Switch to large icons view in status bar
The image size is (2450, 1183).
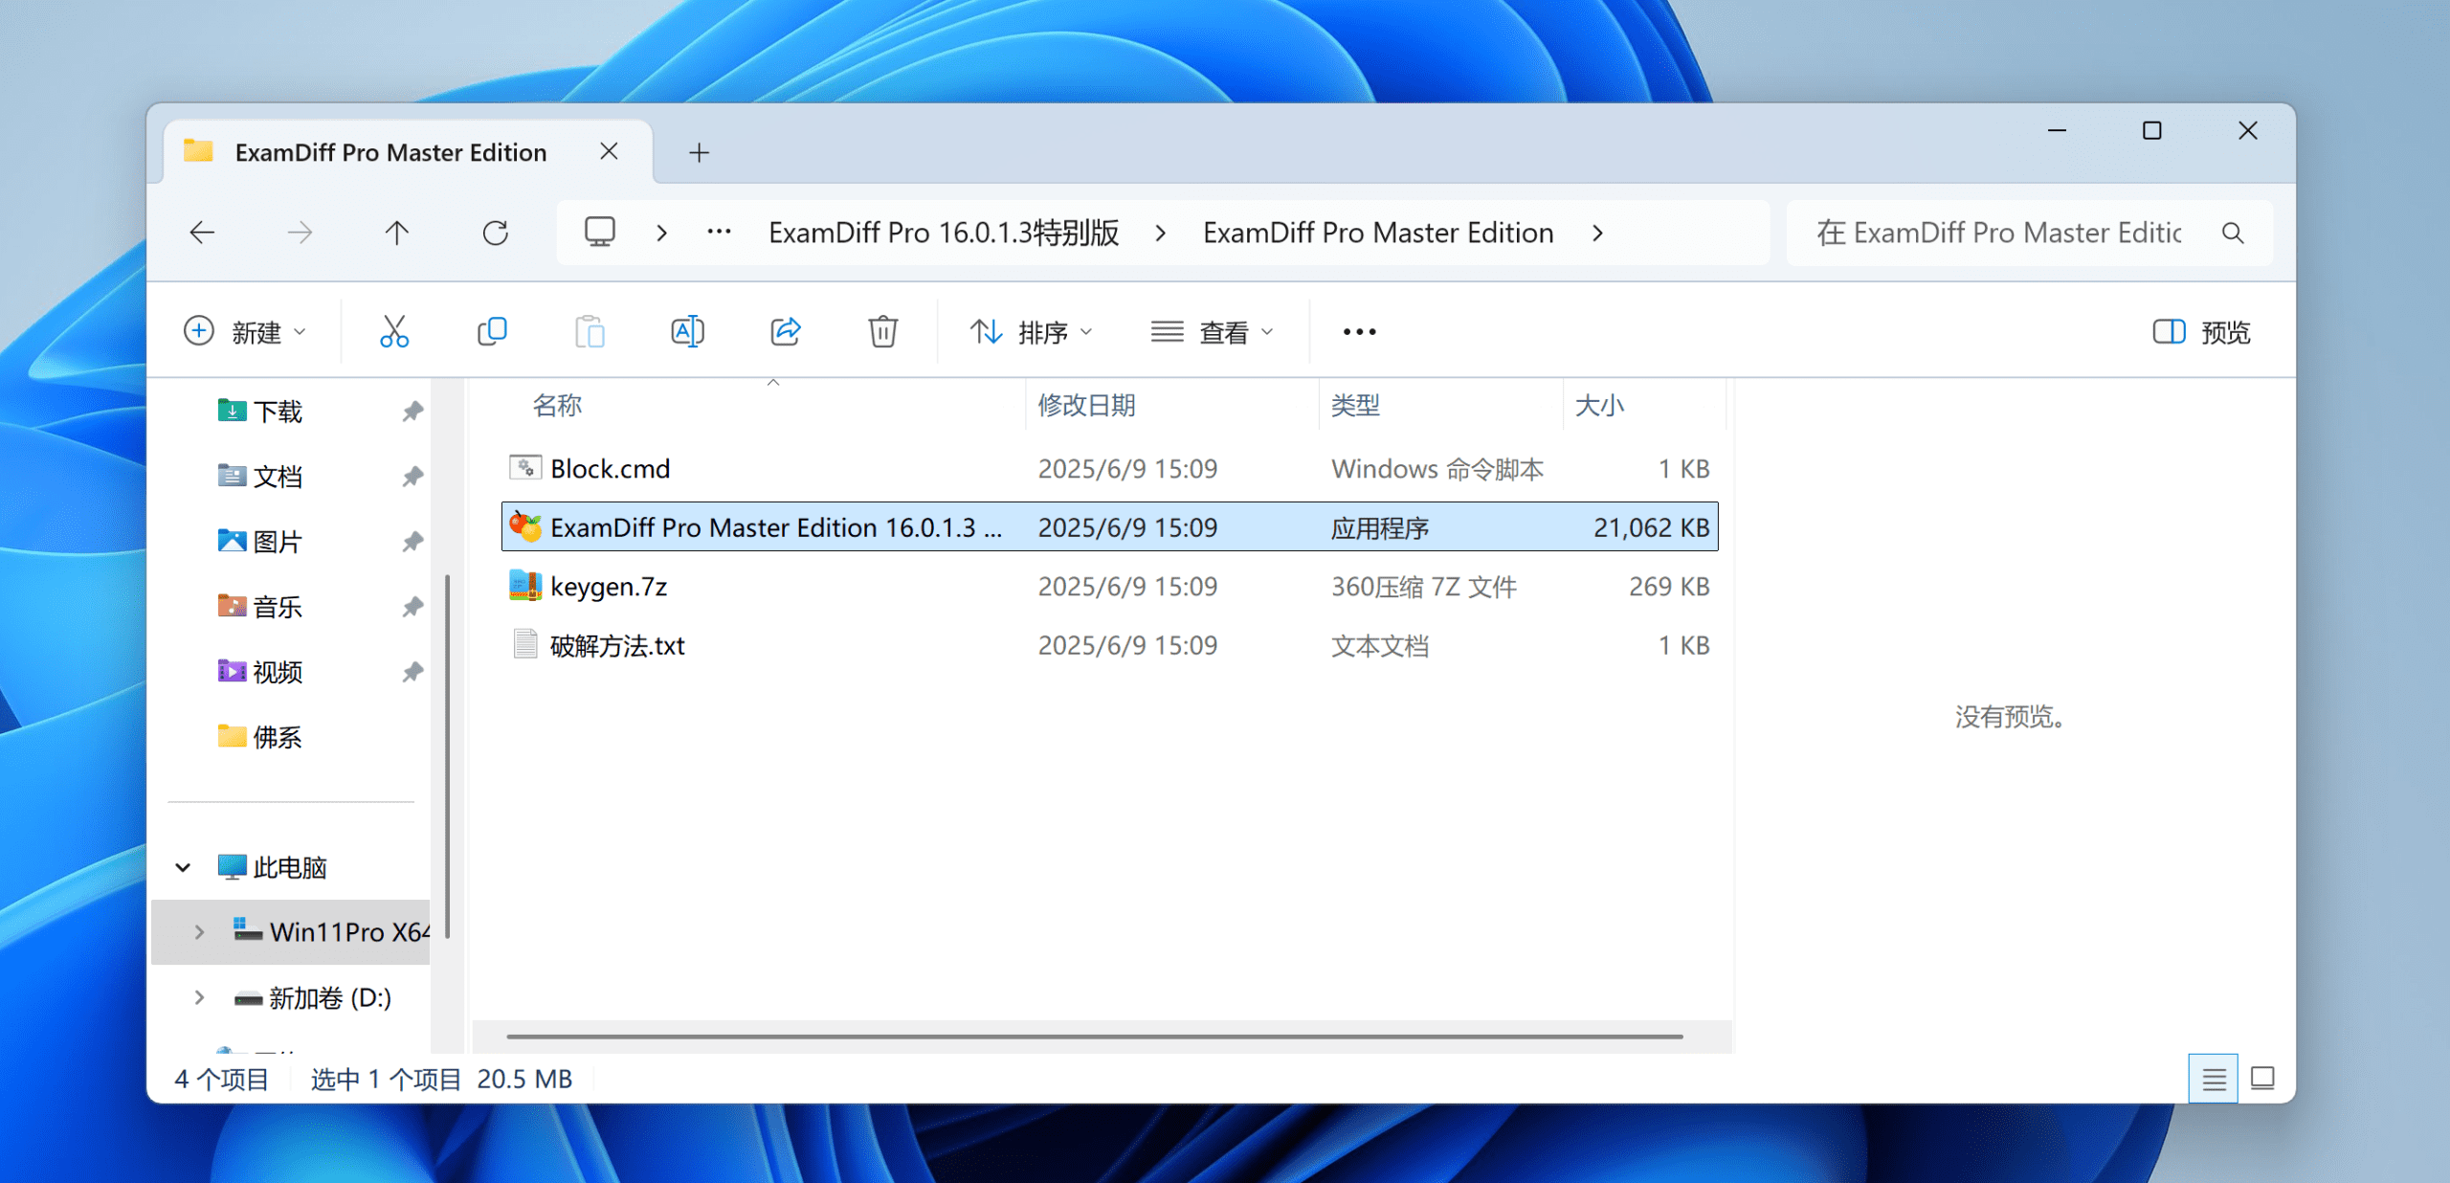[x=2262, y=1079]
